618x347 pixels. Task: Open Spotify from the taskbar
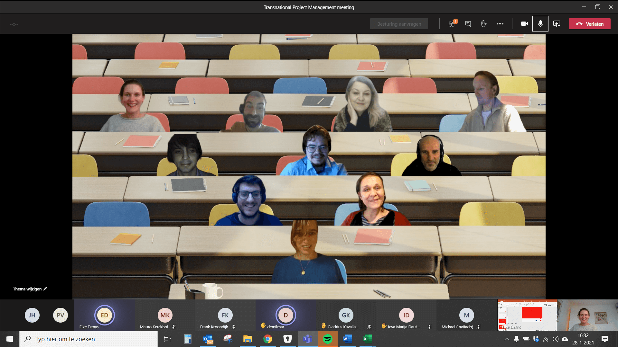pos(327,339)
